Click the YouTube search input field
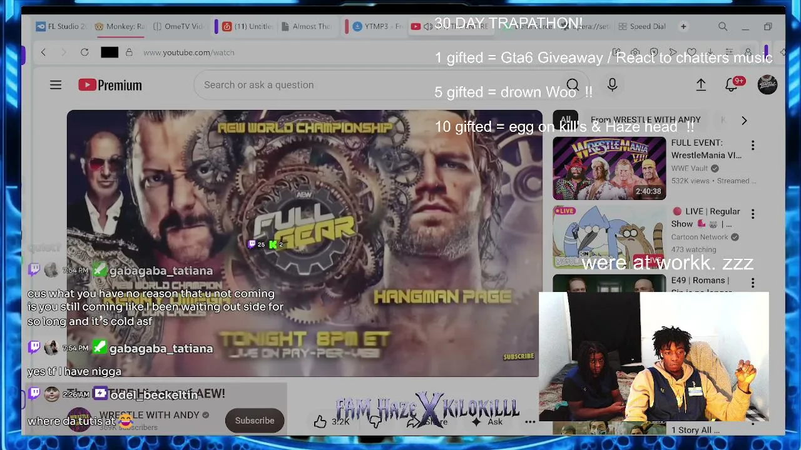This screenshot has height=450, width=801. 375,85
